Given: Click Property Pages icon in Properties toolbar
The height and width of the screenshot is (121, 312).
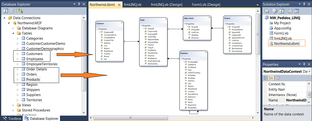Looking at the screenshot, I should pos(277,78).
